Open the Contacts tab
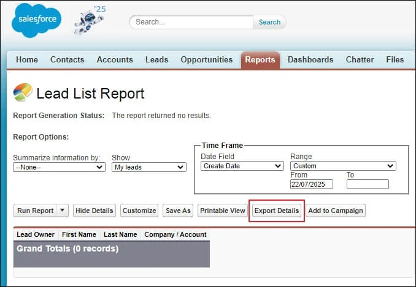 (67, 59)
